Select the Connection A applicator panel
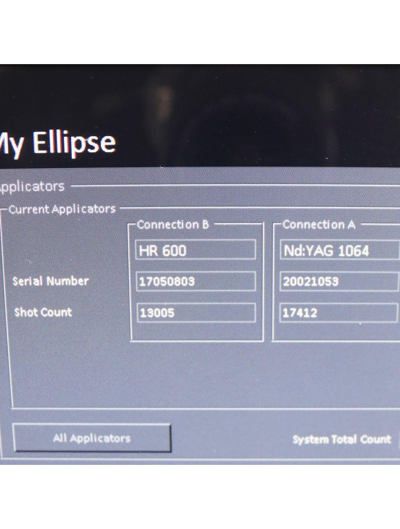This screenshot has height=529, width=400. tap(338, 281)
